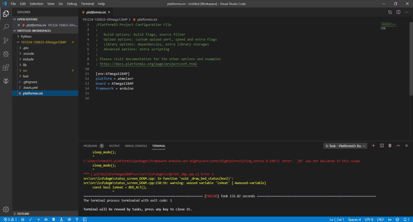The image size is (413, 222).
Task: Switch to the Debug Console tab
Action: (x=136, y=146)
